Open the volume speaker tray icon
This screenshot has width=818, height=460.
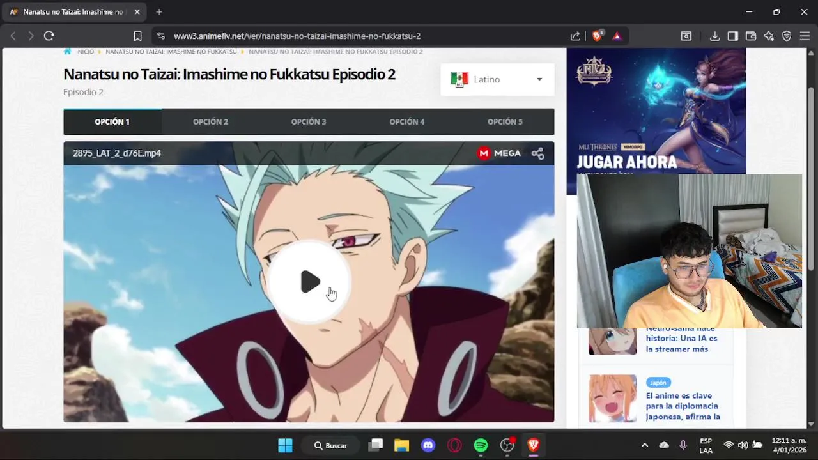click(x=743, y=445)
